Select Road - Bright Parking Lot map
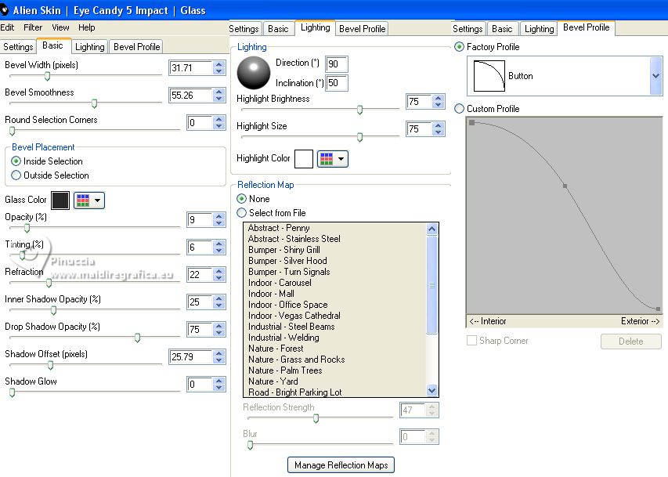 (x=294, y=392)
